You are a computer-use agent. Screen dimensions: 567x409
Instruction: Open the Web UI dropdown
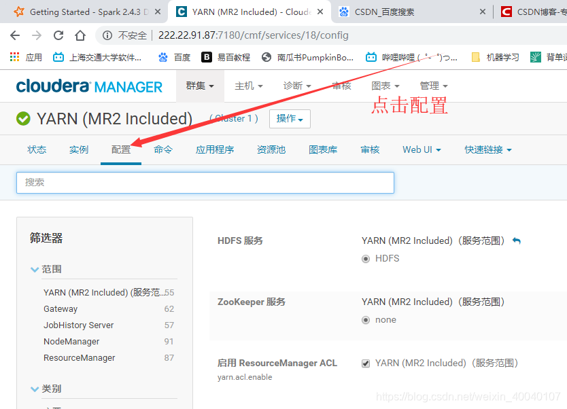(422, 149)
